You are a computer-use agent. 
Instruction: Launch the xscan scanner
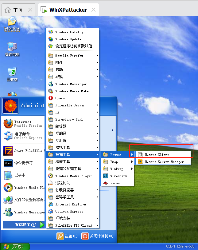point(118,183)
